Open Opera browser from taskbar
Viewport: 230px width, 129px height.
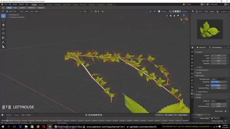44,126
